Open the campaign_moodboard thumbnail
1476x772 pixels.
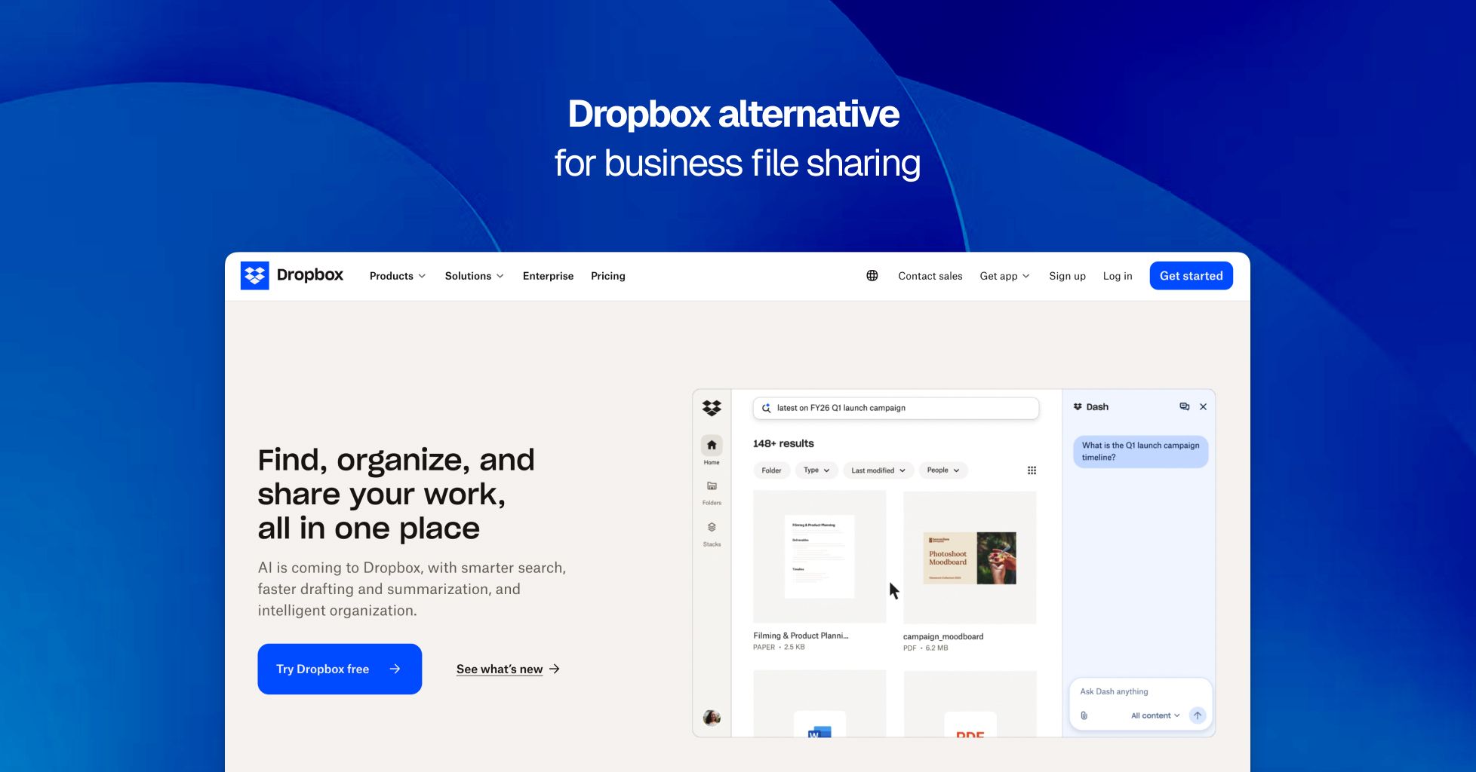[x=970, y=557]
